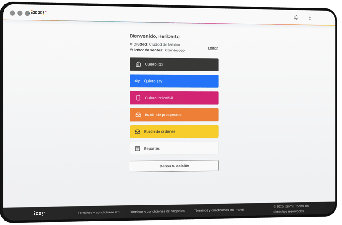The height and width of the screenshot is (225, 342).
Task: Click the inbox icon on Buzón de prospectos
Action: tap(138, 114)
